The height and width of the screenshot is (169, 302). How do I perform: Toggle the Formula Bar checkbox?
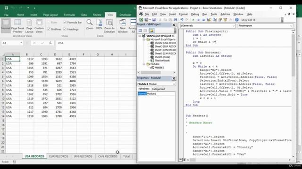tap(65, 22)
